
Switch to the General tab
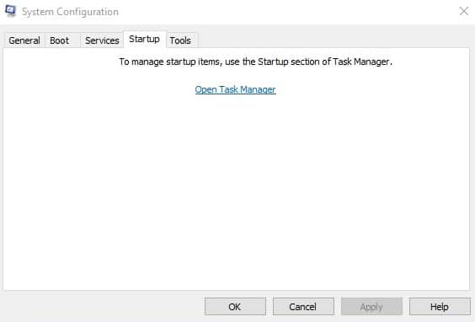[24, 40]
